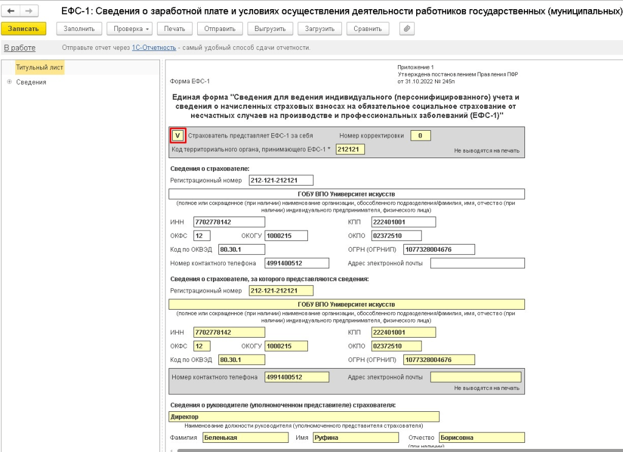Toggle 'Страхователь представляет ЕФС-1 за себя' checkbox

(177, 136)
